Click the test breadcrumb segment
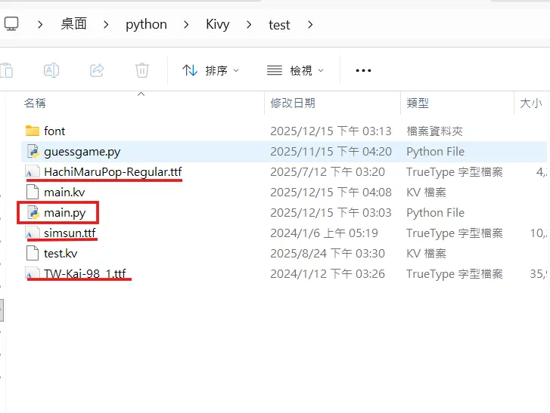This screenshot has width=550, height=413. (279, 25)
